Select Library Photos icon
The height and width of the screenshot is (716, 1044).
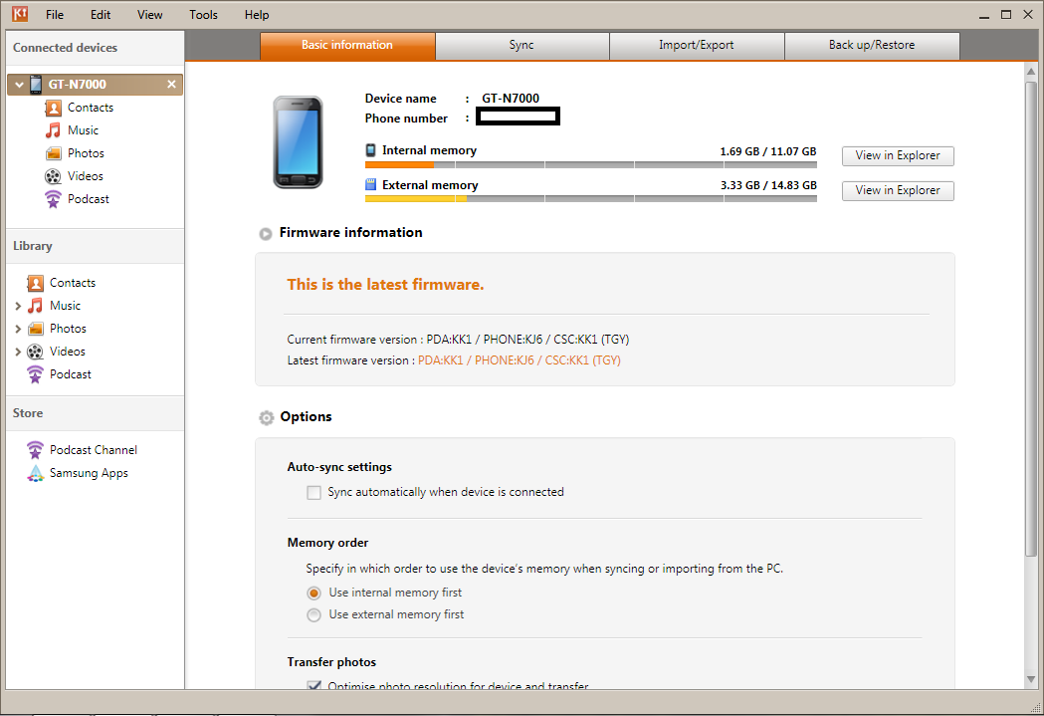[35, 329]
